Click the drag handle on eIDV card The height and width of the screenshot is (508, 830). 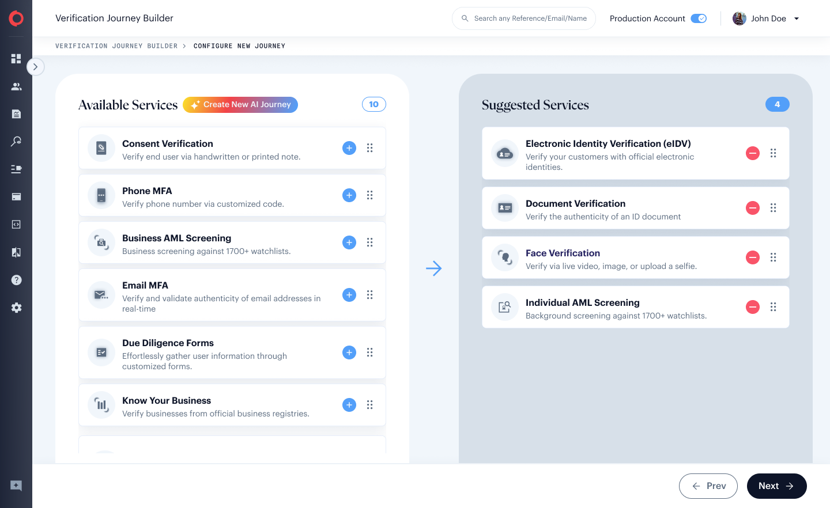tap(774, 153)
